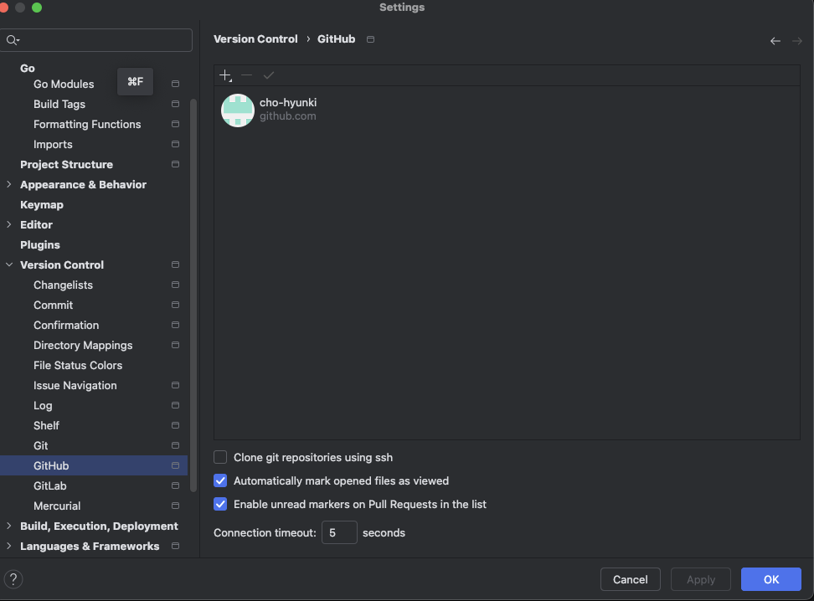This screenshot has width=814, height=601.
Task: Open Plugins settings
Action: (40, 245)
